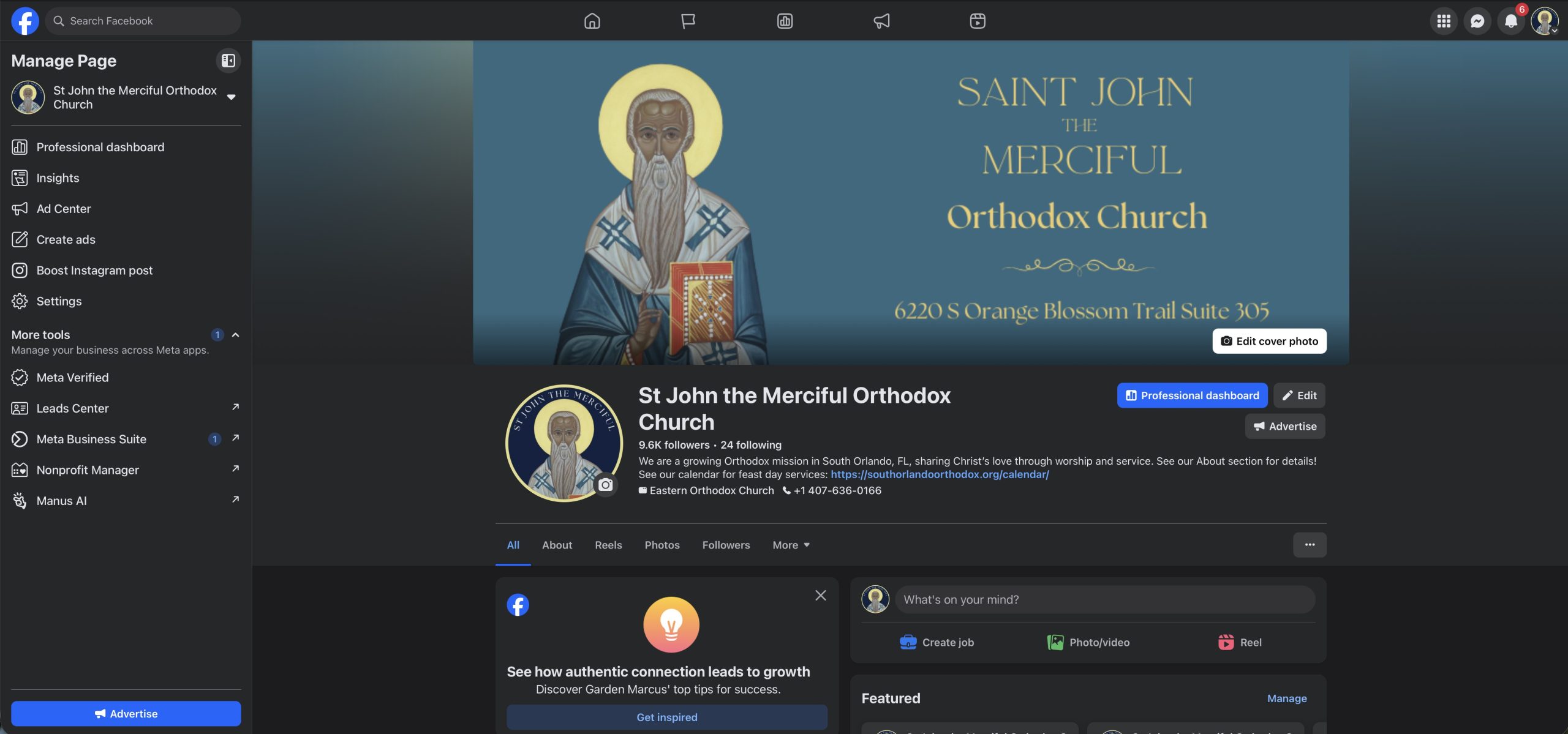Click the three-dots page options button

(1309, 545)
